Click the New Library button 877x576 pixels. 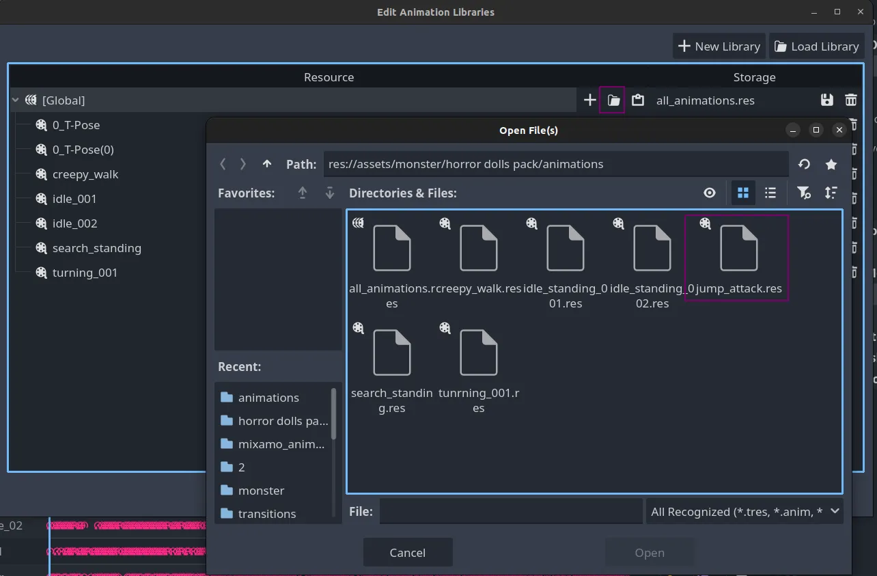pyautogui.click(x=719, y=46)
